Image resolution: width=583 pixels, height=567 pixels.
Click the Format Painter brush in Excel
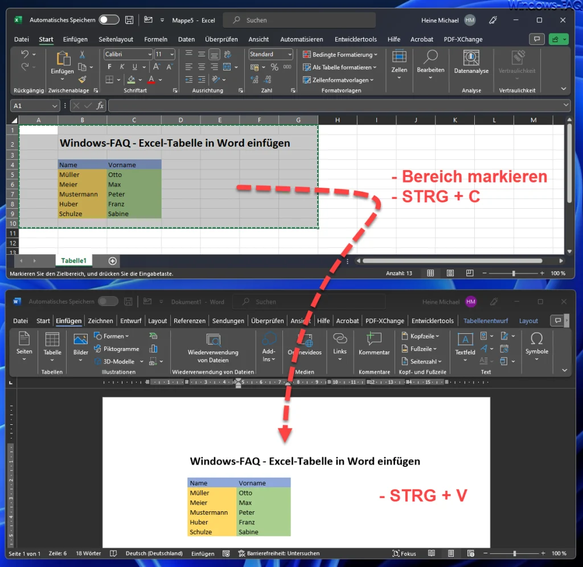pyautogui.click(x=82, y=79)
